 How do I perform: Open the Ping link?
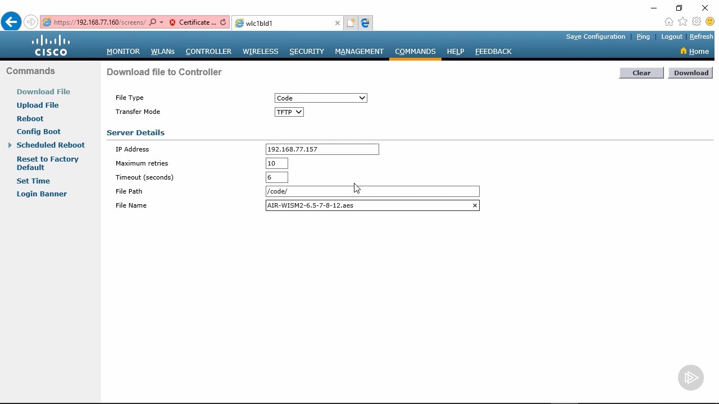643,36
